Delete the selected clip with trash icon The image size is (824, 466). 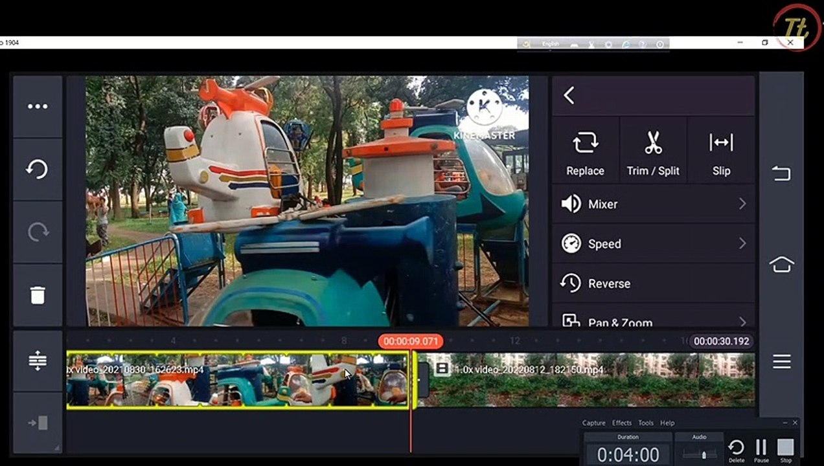point(38,295)
